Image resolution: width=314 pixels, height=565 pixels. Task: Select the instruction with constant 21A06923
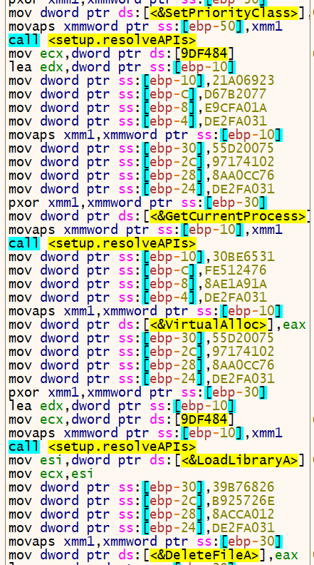pyautogui.click(x=142, y=81)
